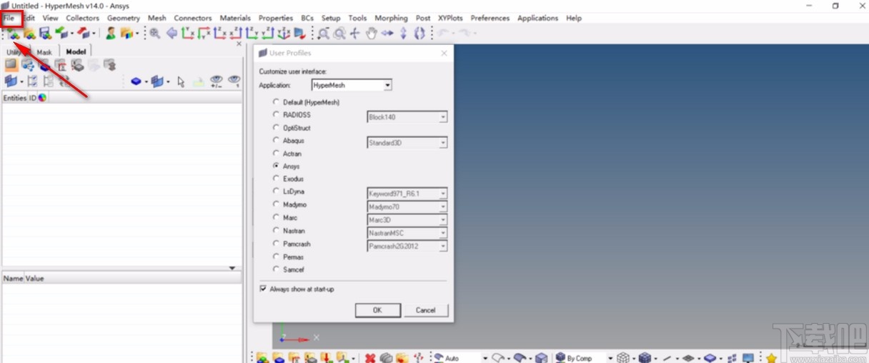
Task: Open the Auto dropdown in bottom toolbar
Action: 485,358
